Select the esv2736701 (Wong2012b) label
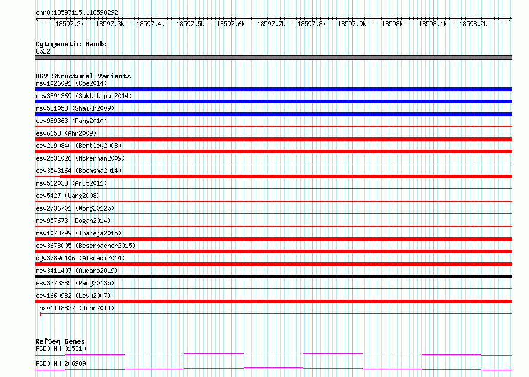Screen dimensions: 529x377 75,208
